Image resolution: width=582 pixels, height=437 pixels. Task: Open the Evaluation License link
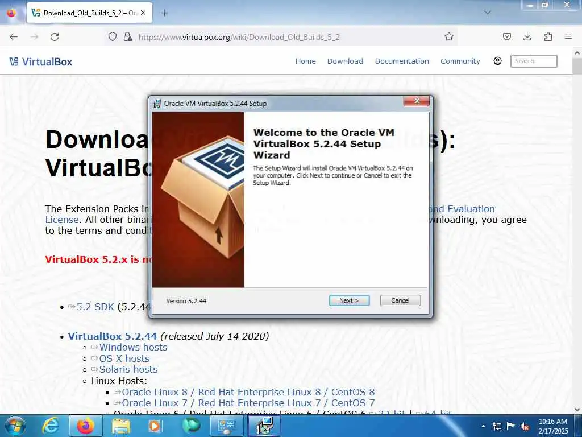462,209
